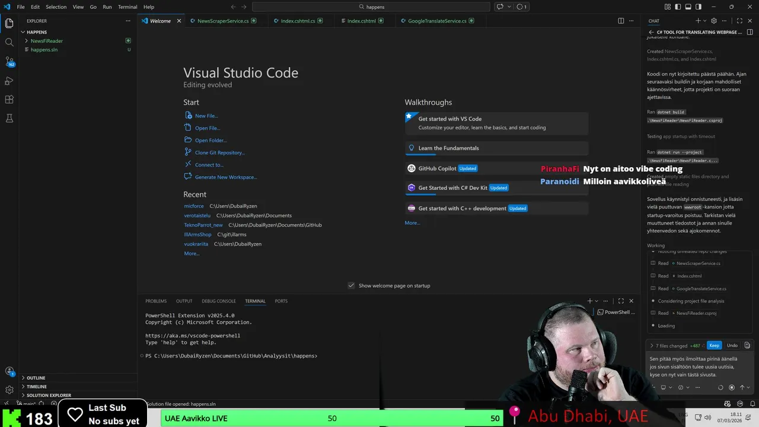Viewport: 759px width, 427px height.
Task: Open Explorer views ellipsis menu
Action: [127, 21]
